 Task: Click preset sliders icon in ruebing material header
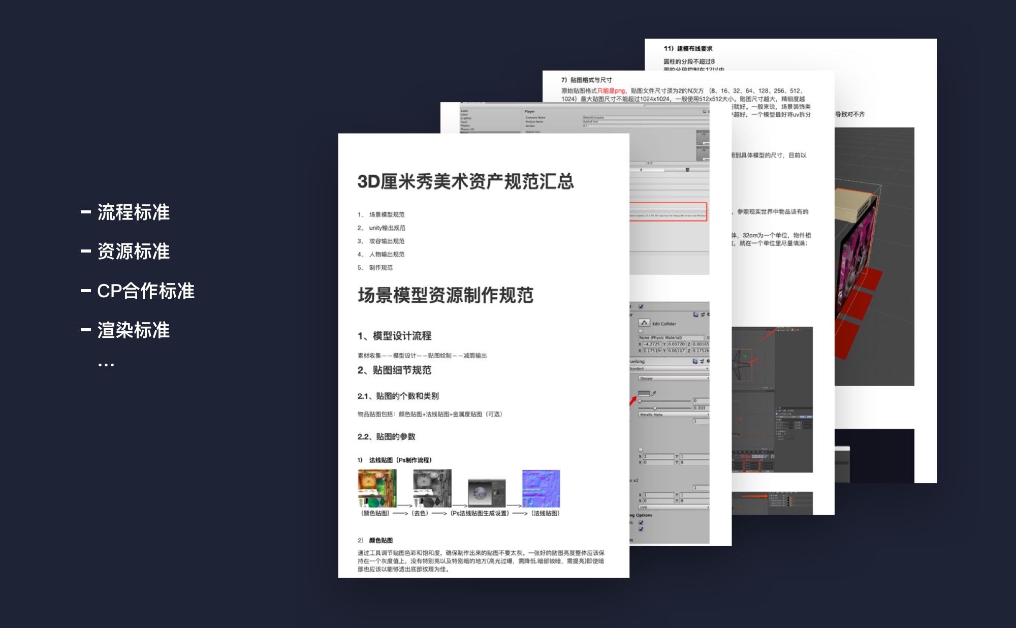point(702,361)
